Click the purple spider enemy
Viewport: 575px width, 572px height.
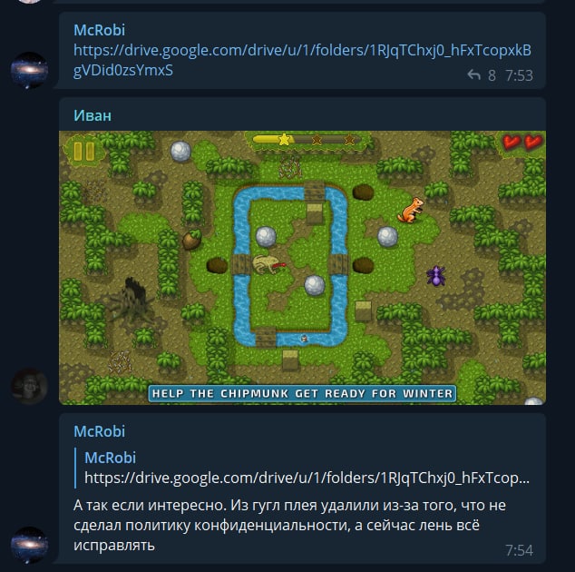pos(436,275)
